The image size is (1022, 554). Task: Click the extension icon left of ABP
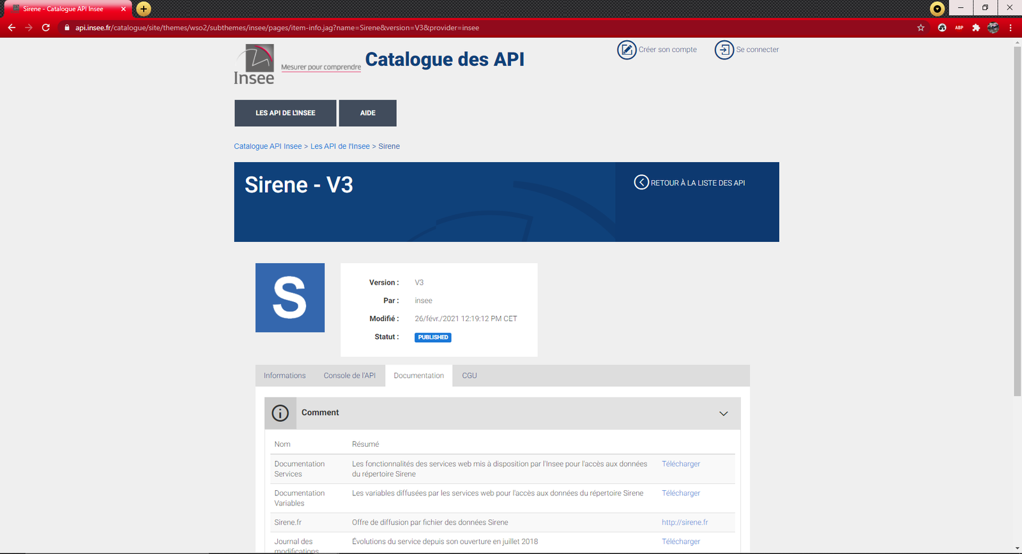pyautogui.click(x=942, y=27)
